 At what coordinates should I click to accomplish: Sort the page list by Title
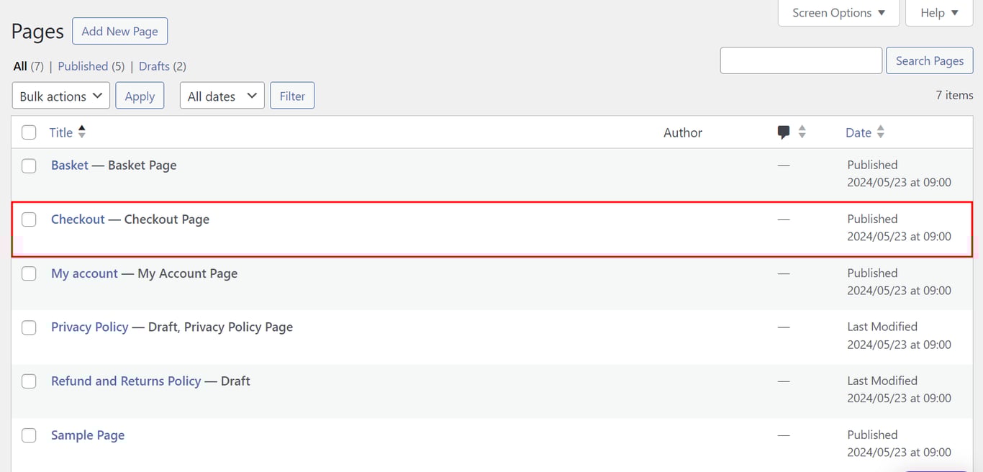[x=60, y=132]
